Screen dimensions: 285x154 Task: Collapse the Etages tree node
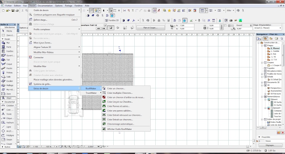(x=262, y=46)
